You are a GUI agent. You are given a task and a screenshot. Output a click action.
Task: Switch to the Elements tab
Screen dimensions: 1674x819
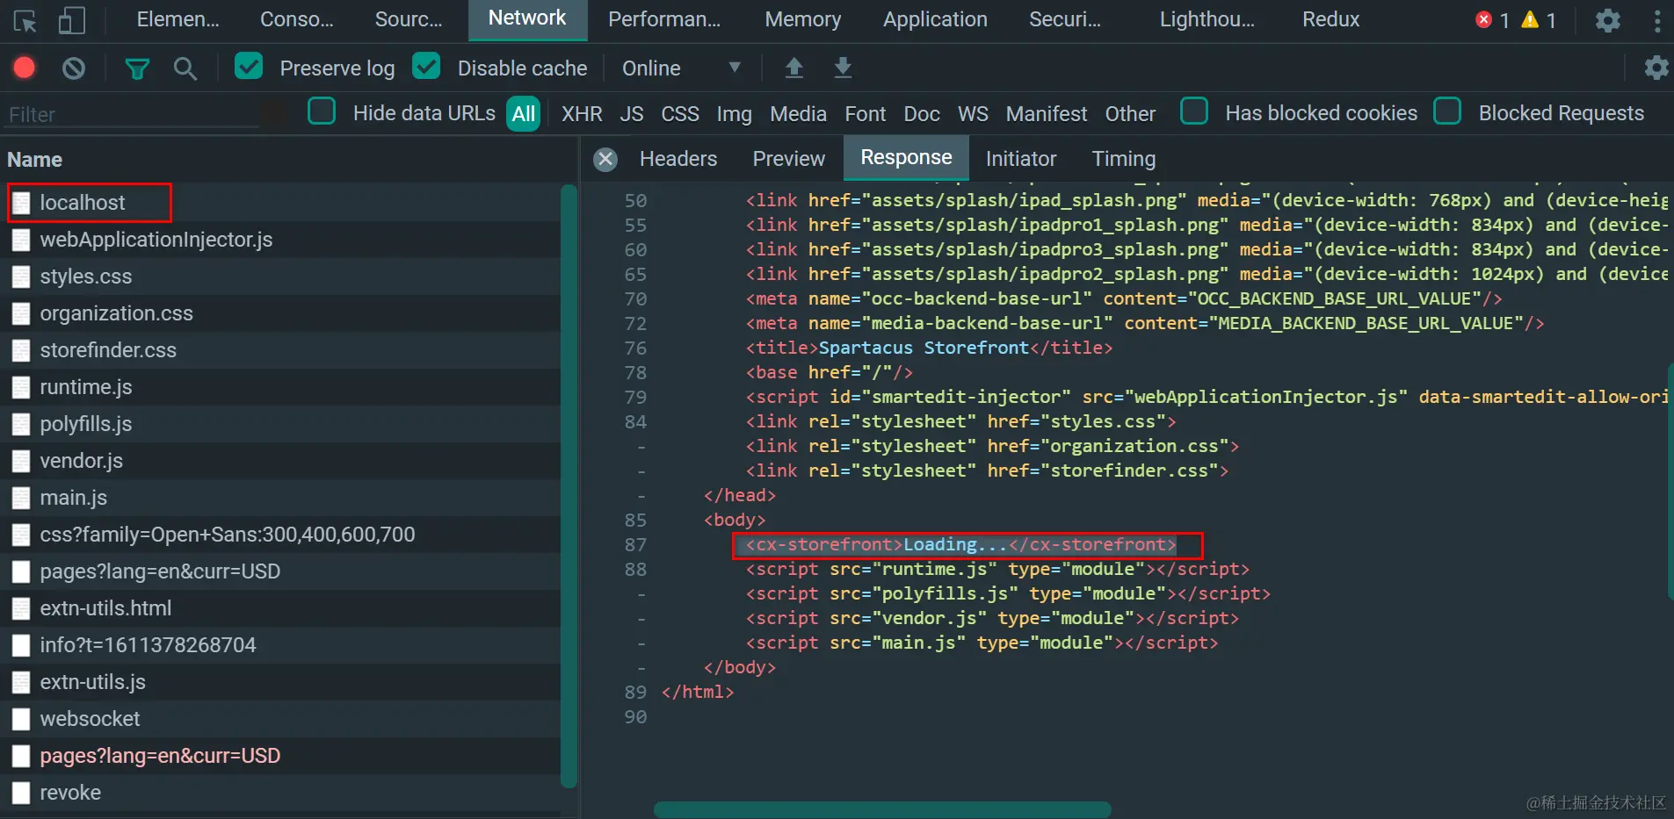(178, 19)
